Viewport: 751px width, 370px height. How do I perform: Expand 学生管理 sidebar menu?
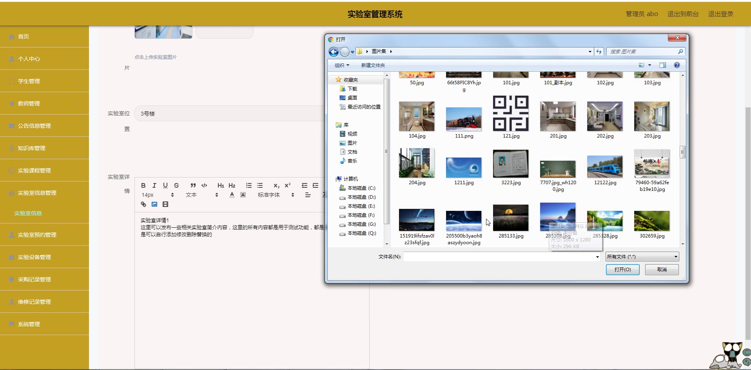tap(44, 81)
